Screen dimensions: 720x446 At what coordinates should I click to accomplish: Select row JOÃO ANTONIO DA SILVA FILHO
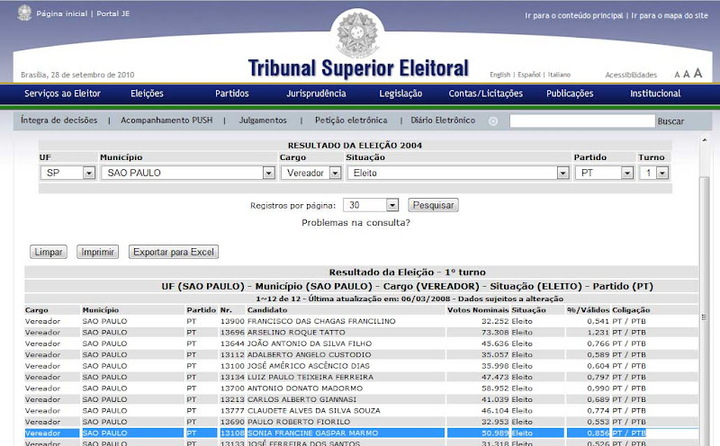coord(361,343)
